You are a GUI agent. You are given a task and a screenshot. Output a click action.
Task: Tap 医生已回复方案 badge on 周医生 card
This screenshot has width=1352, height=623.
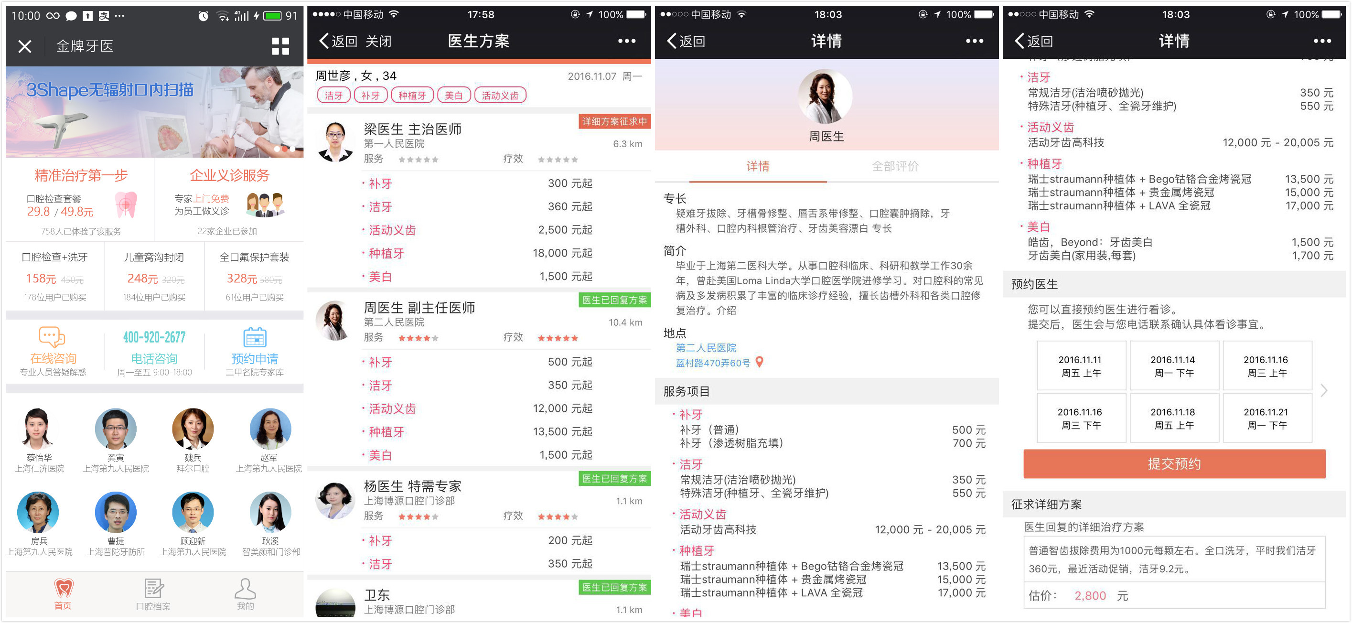point(614,300)
